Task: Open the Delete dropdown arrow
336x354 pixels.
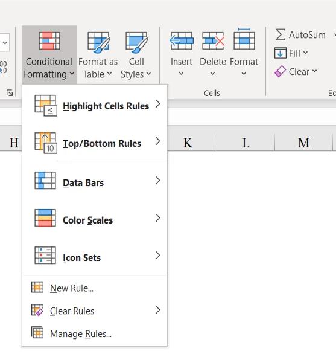Action: (212, 73)
